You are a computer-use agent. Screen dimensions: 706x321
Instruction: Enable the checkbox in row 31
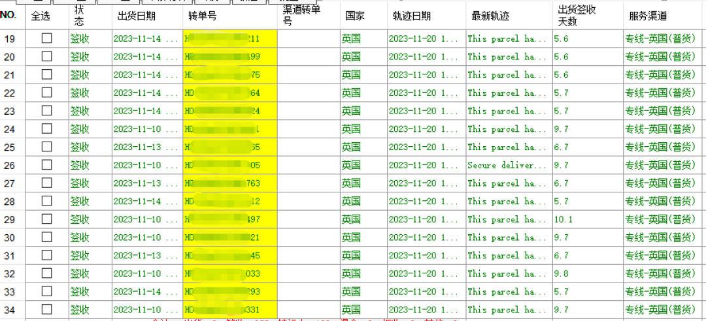[47, 255]
